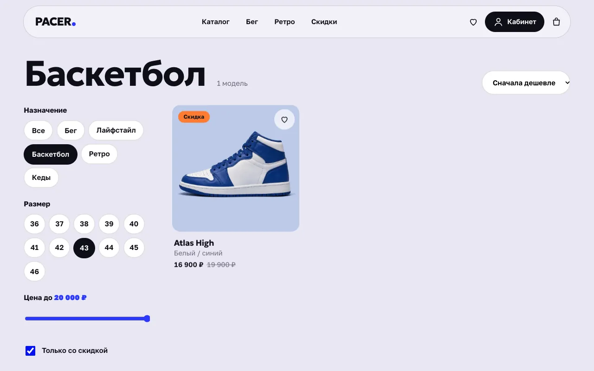The width and height of the screenshot is (594, 371).
Task: Deselect the Баскетбол filter chip
Action: tap(51, 154)
